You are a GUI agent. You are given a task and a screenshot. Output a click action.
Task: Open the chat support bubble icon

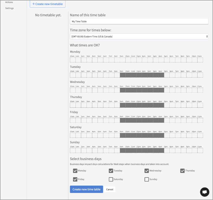[x=205, y=192]
